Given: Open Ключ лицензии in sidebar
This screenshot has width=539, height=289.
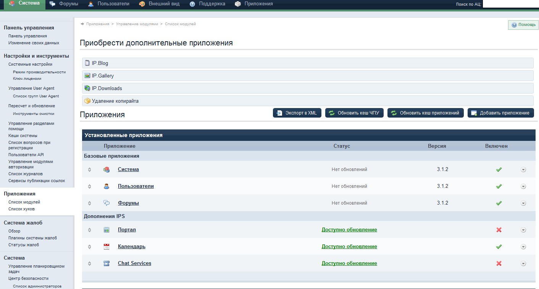Looking at the screenshot, I should click(x=27, y=79).
